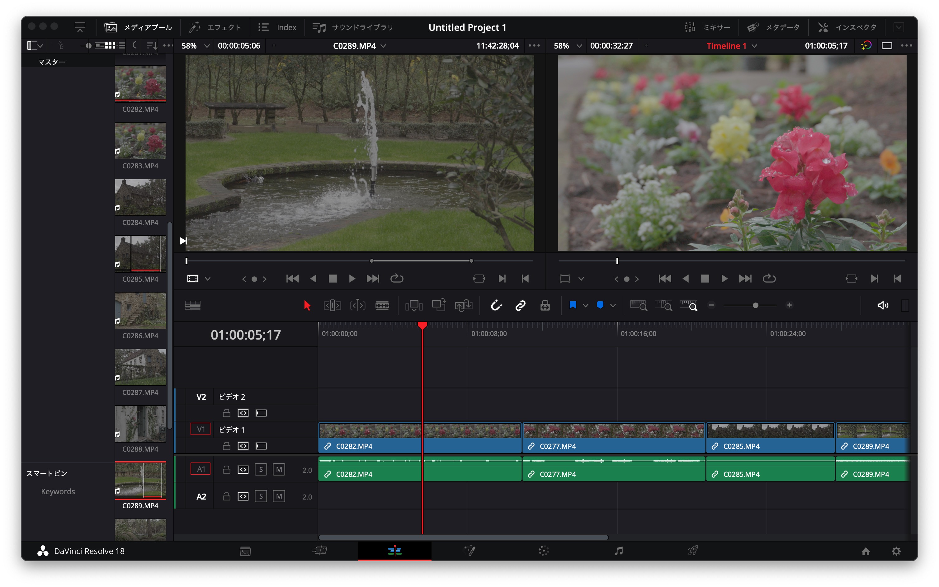Open the Fairlight music note page
The image size is (939, 587).
click(x=618, y=551)
